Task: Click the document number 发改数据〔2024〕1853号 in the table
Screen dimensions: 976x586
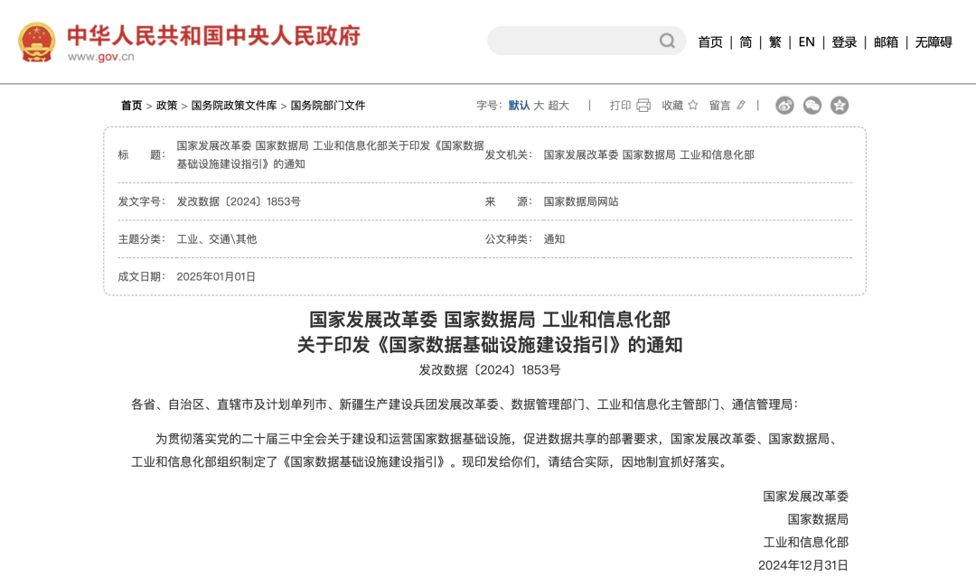Action: click(239, 201)
